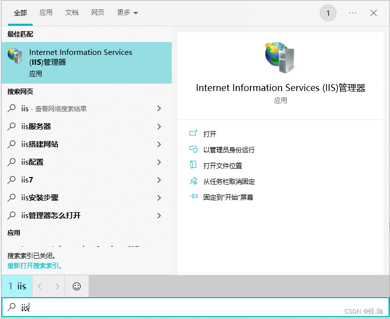Go to next IME candidate page
The image size is (390, 319).
point(57,286)
